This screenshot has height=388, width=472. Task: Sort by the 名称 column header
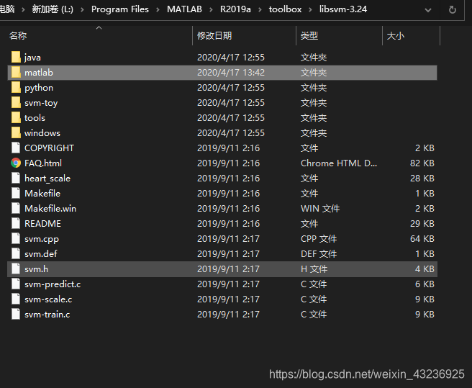point(18,36)
